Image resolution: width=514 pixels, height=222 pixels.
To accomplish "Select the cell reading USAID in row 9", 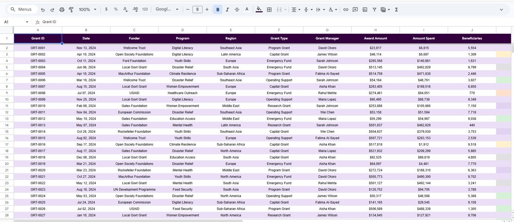I will click(134, 93).
